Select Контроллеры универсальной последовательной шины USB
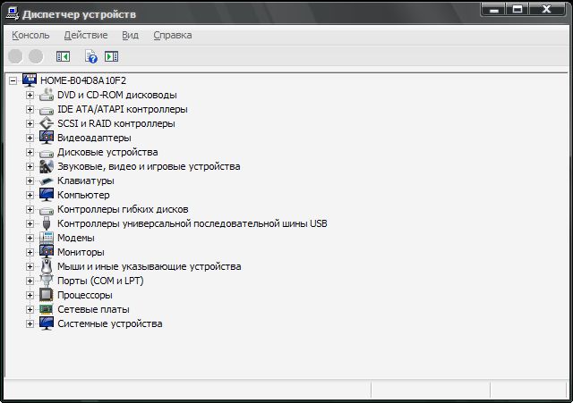The height and width of the screenshot is (403, 573). coord(192,223)
